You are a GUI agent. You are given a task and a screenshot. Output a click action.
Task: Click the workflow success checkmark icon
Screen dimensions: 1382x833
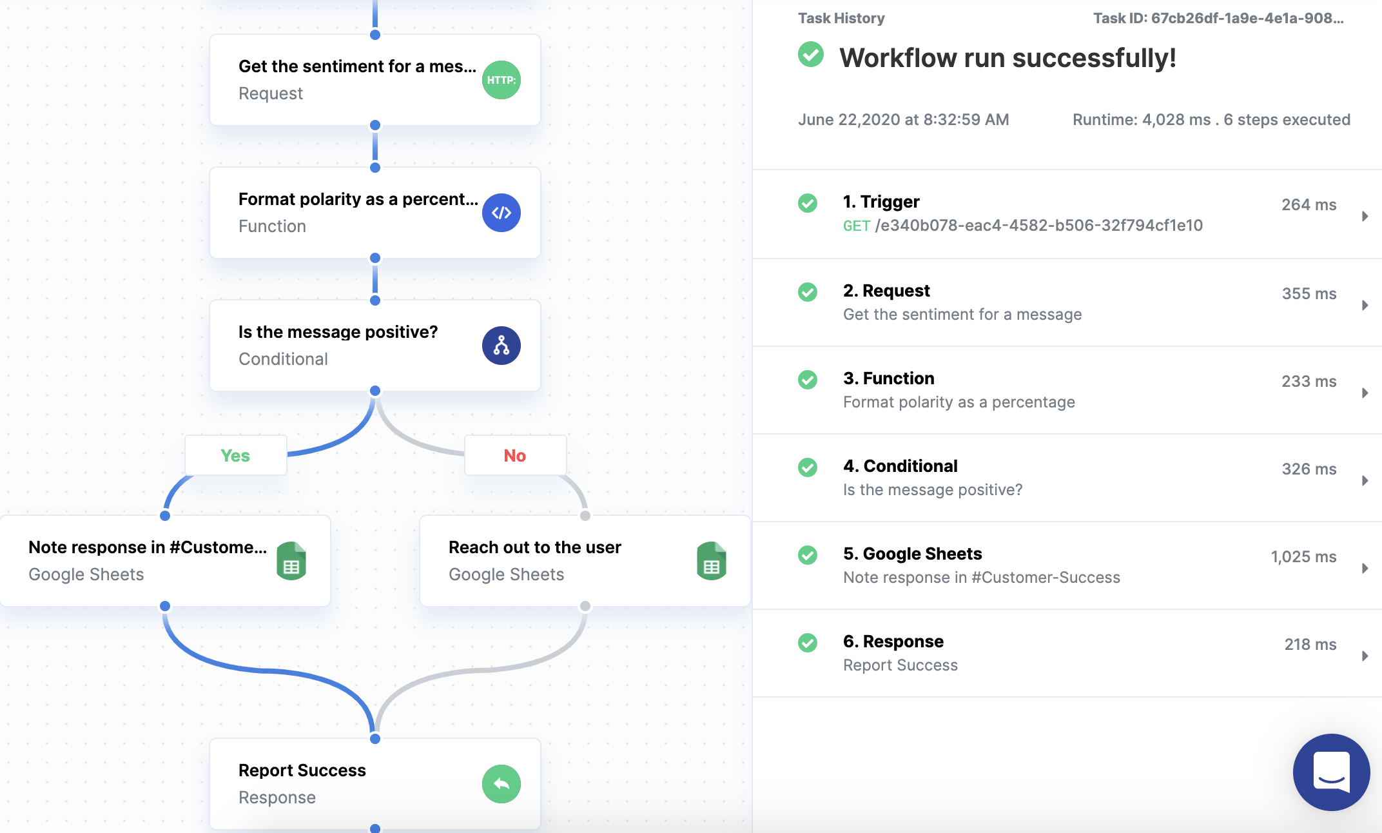point(811,55)
